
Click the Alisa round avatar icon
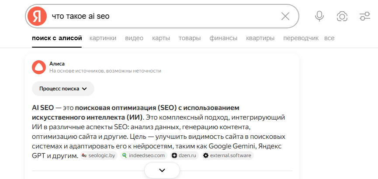point(39,67)
